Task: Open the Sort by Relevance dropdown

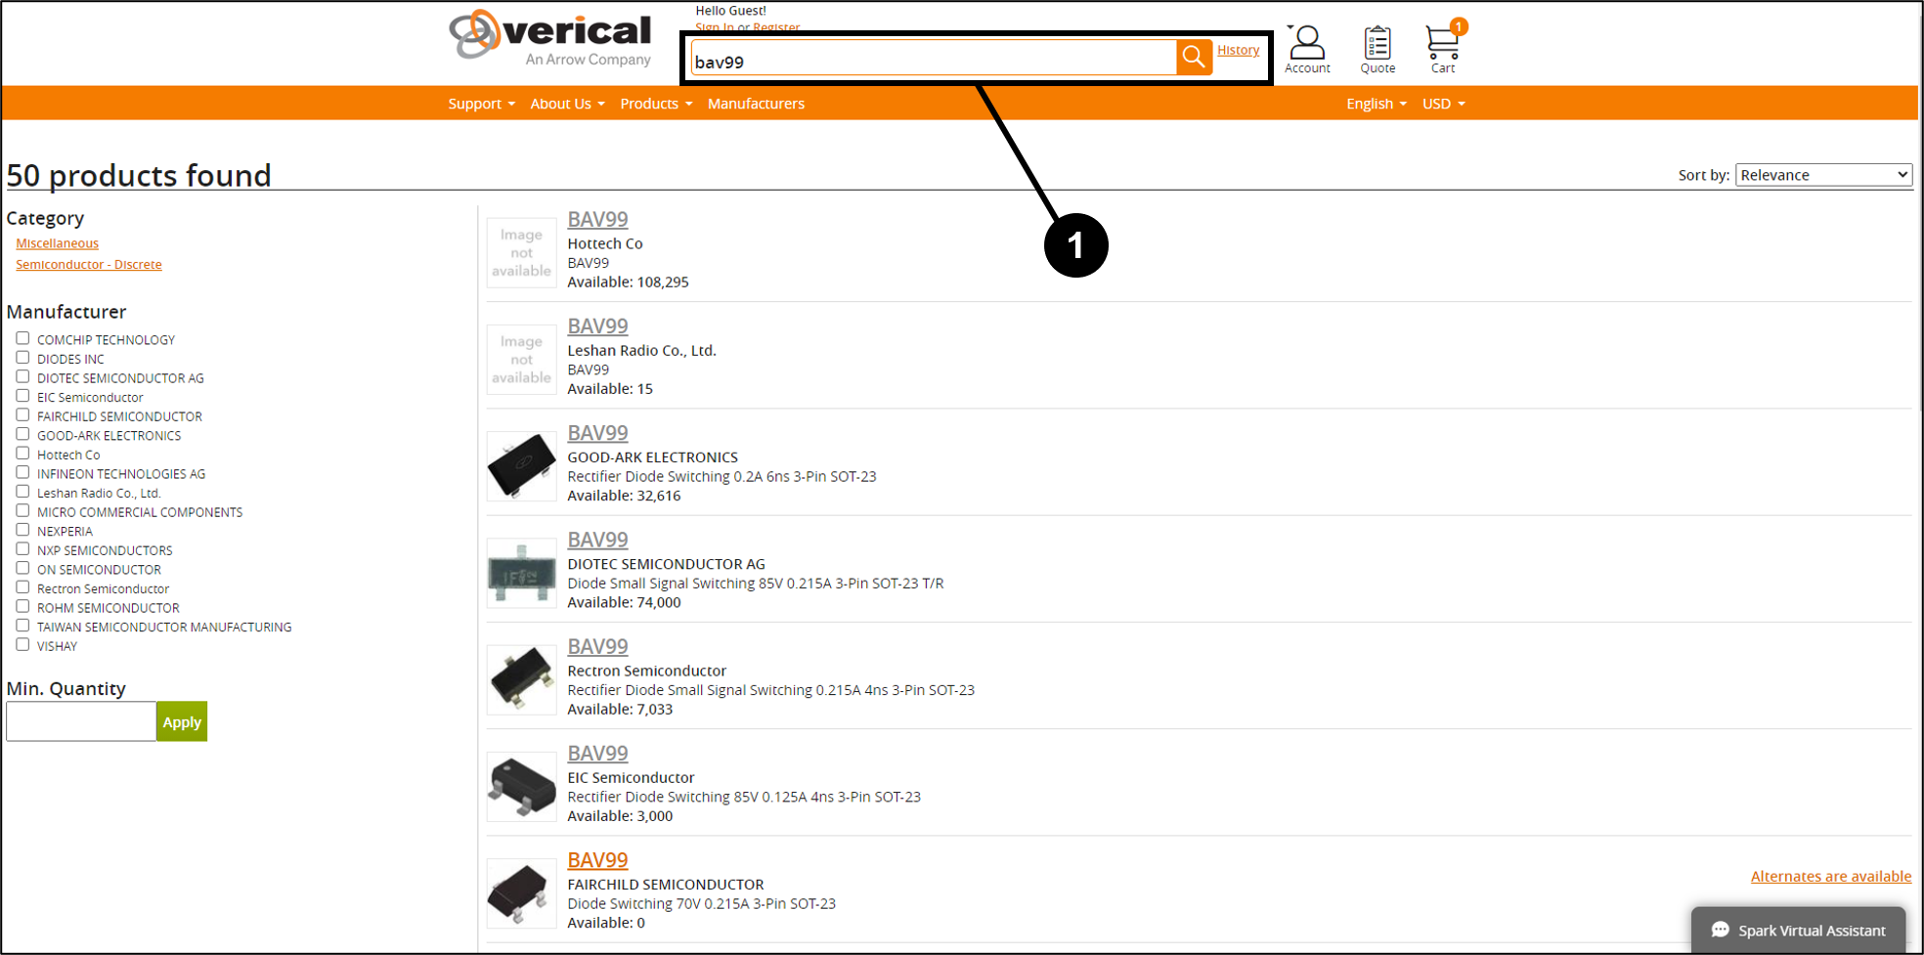Action: (x=1822, y=174)
